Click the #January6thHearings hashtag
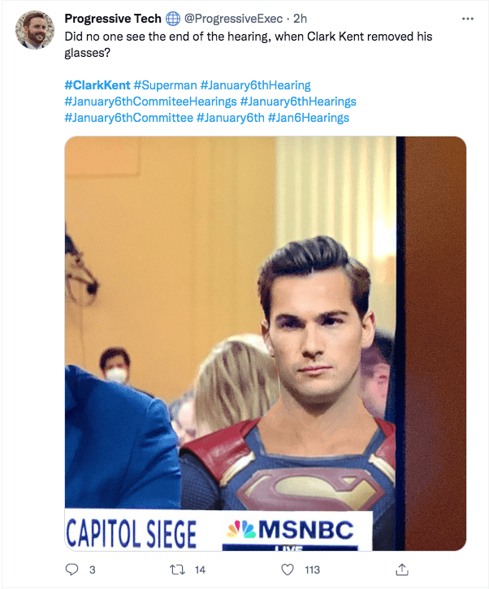 [299, 102]
